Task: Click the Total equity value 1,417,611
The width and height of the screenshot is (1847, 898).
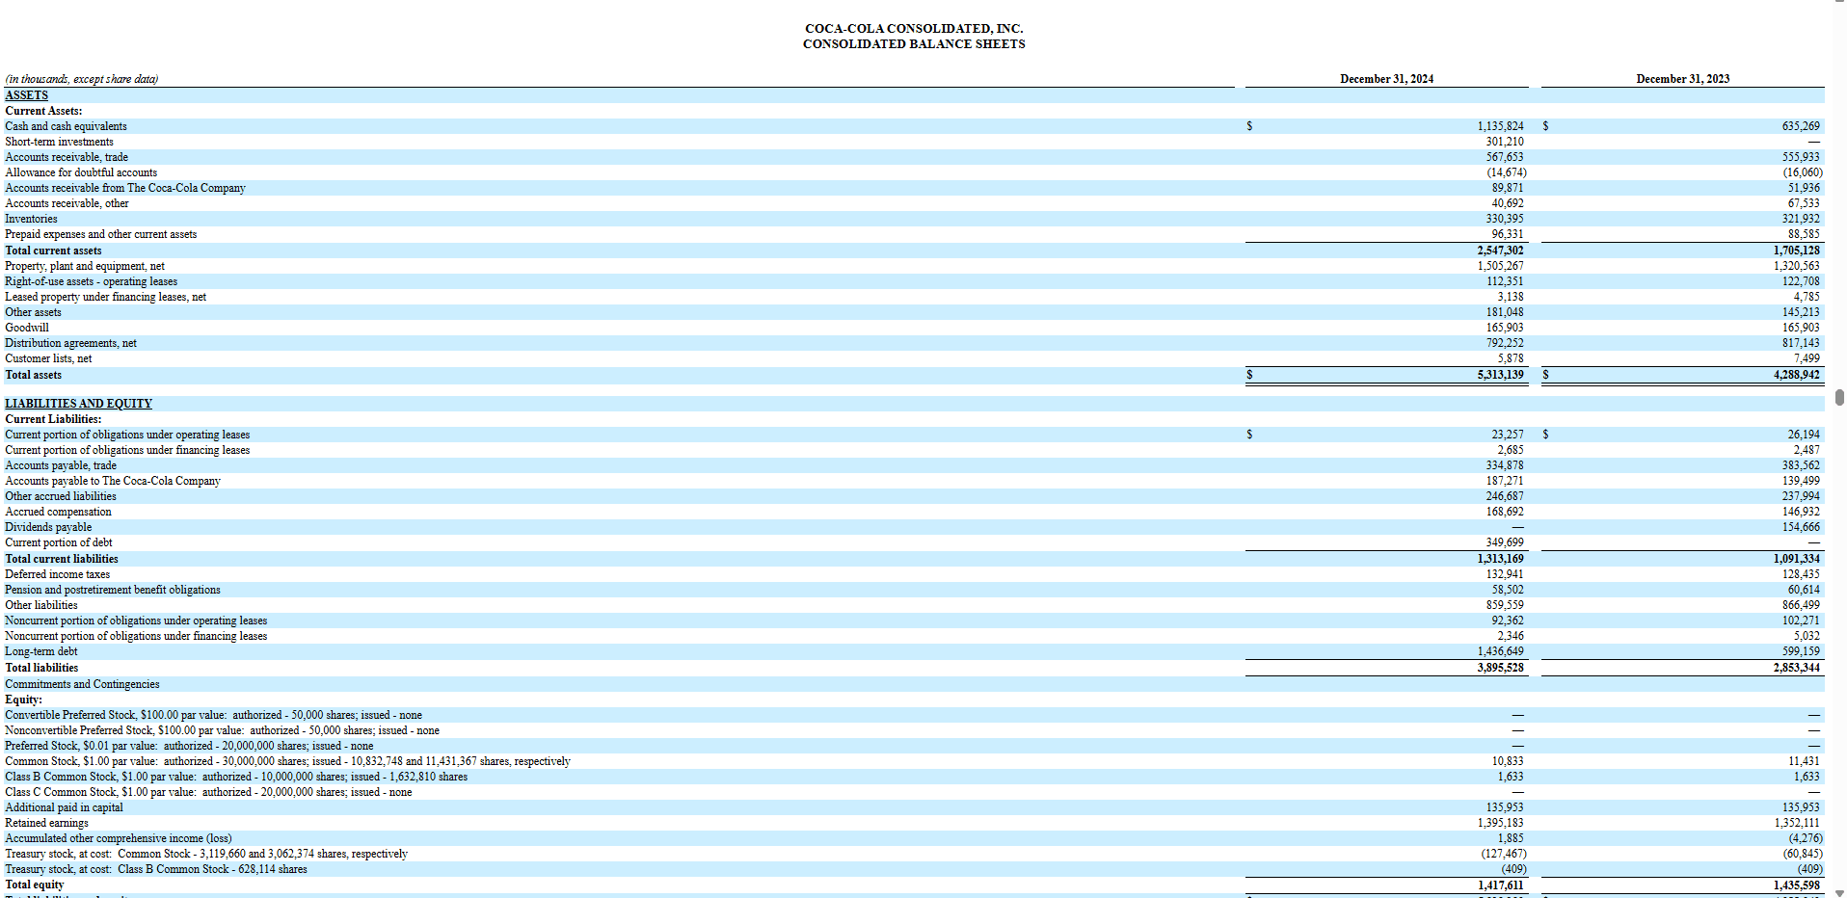Action: coord(1501,884)
